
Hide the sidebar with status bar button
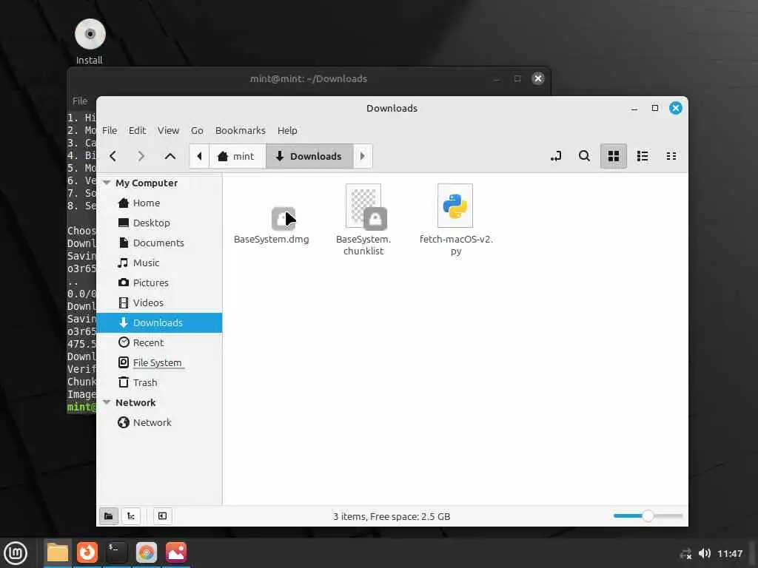[162, 515]
